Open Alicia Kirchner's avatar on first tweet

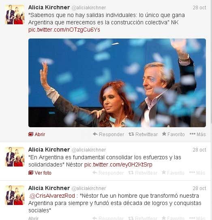tap(15, 15)
